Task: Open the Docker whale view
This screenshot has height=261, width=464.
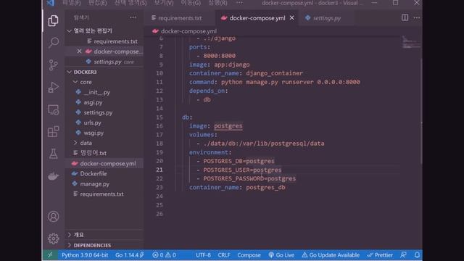Action: 53,176
